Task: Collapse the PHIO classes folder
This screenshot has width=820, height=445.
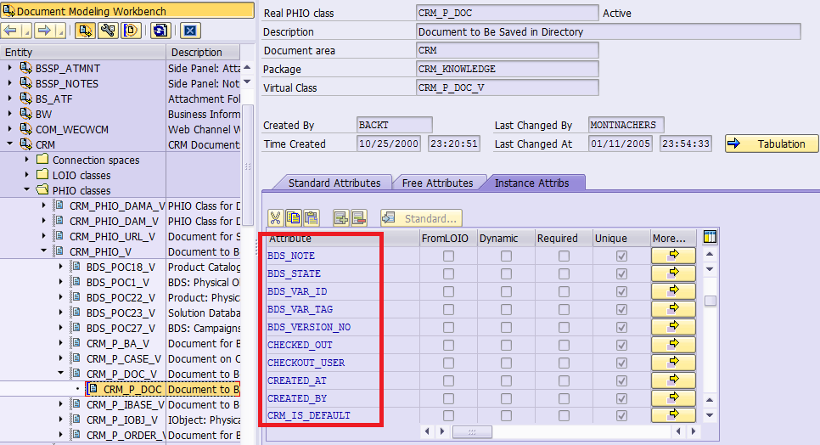Action: tap(27, 189)
